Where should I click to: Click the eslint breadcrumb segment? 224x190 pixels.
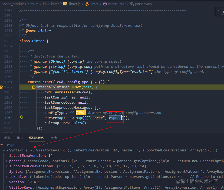(x=34, y=4)
